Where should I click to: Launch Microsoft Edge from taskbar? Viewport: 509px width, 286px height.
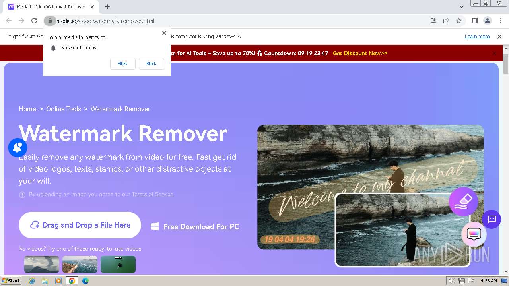click(x=85, y=281)
